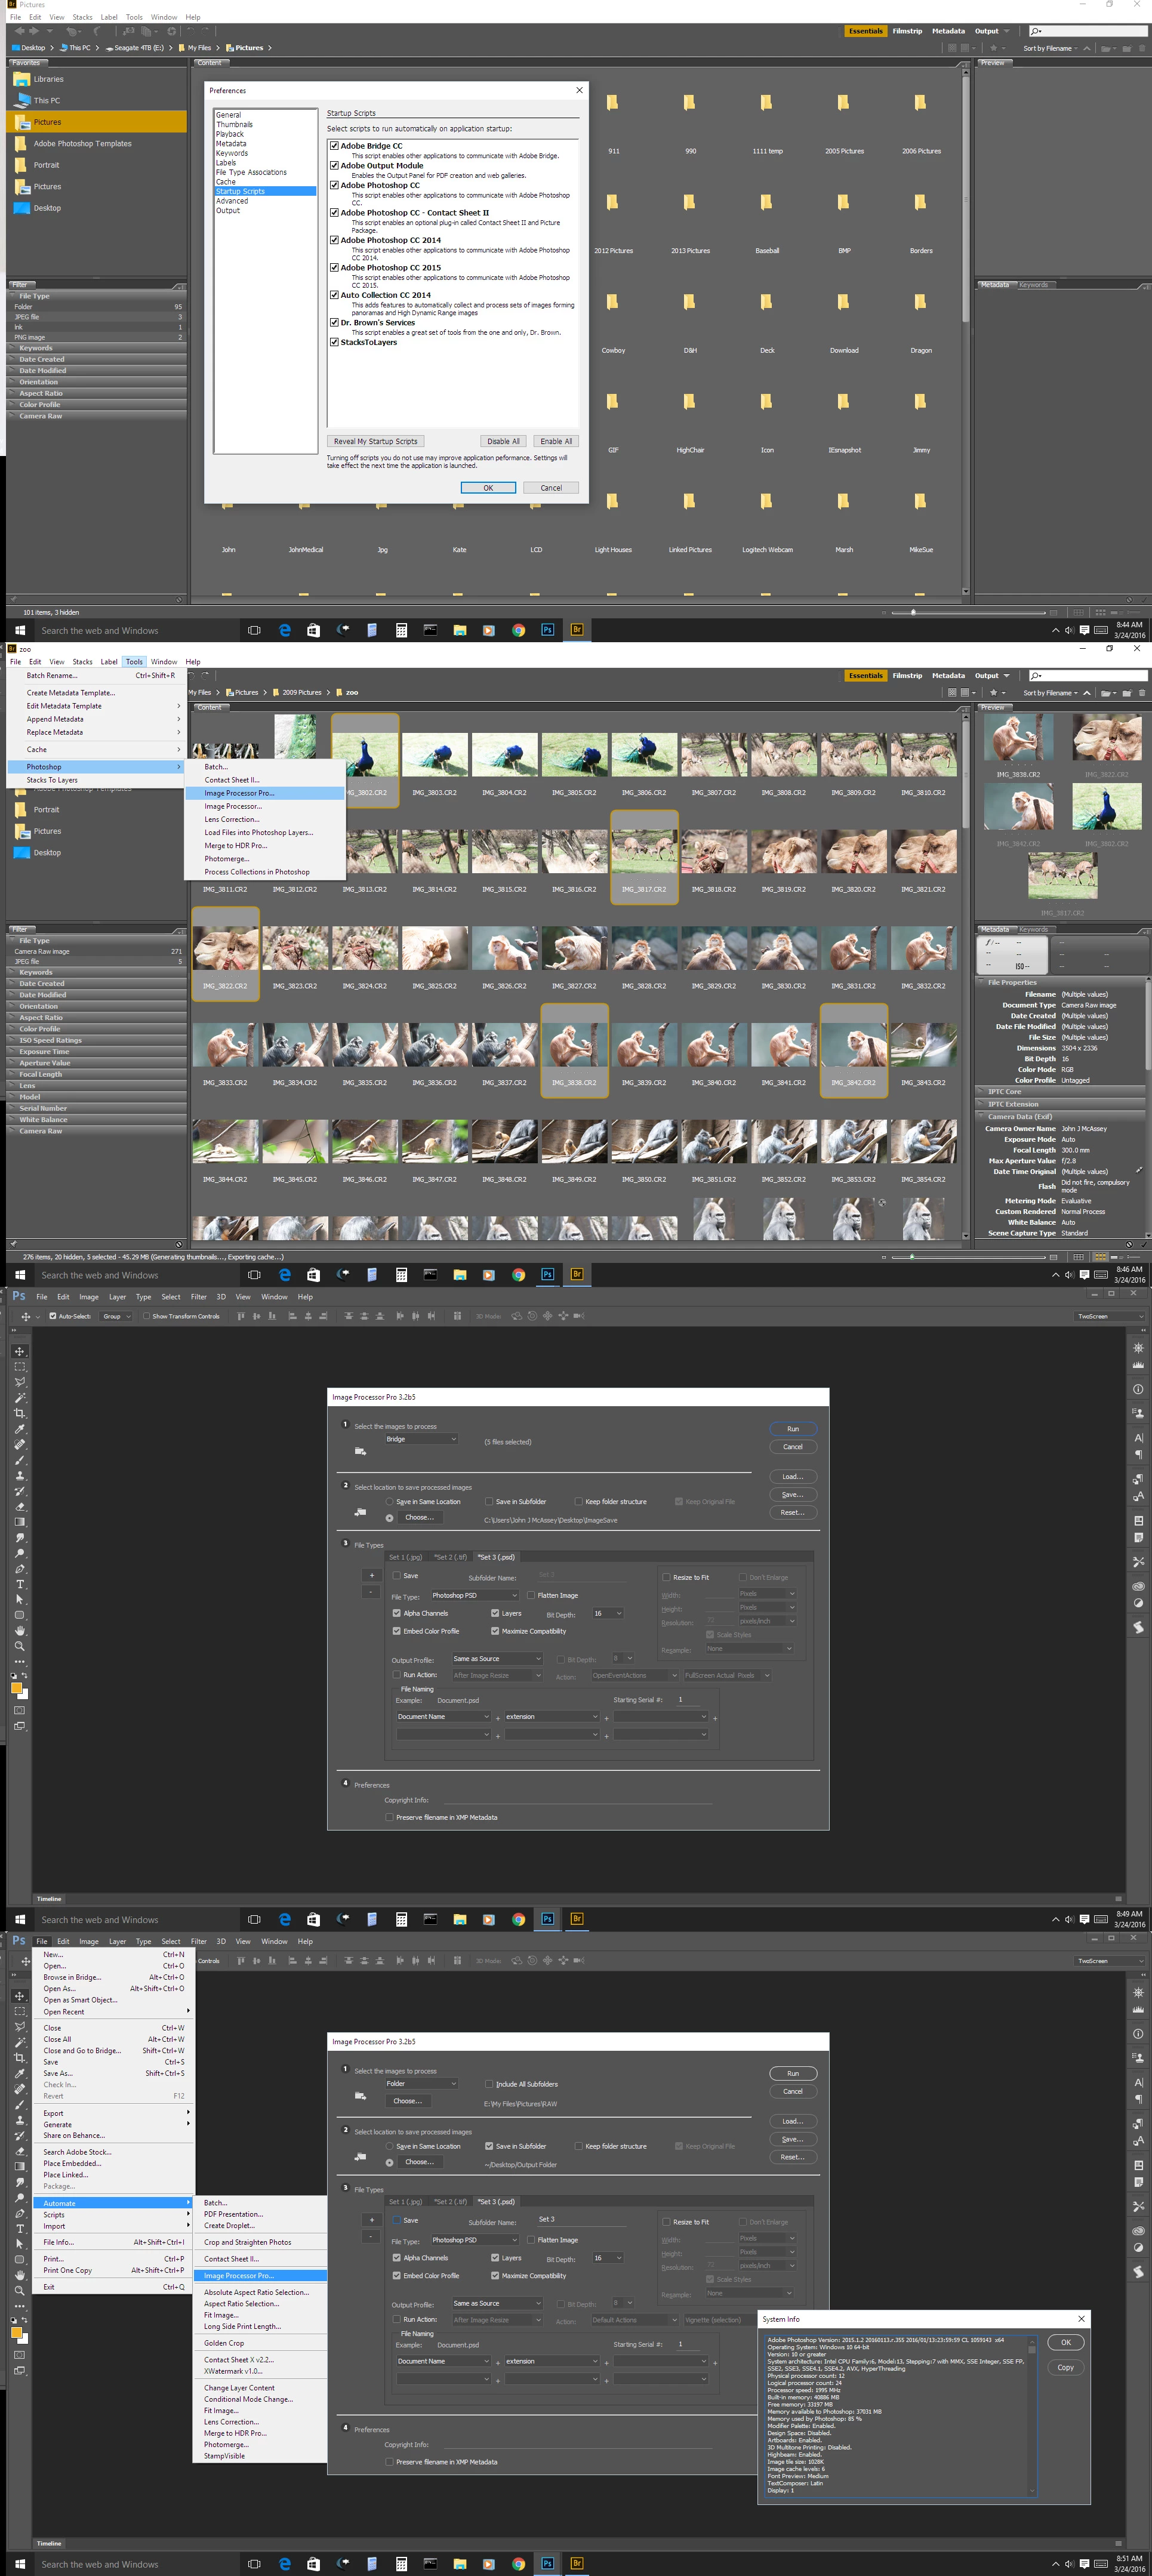Click the Go Back arrow in Bridge toolbar

(x=19, y=31)
